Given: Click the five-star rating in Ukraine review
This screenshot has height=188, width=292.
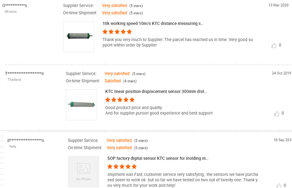Looking at the screenshot, I should pyautogui.click(x=117, y=32).
